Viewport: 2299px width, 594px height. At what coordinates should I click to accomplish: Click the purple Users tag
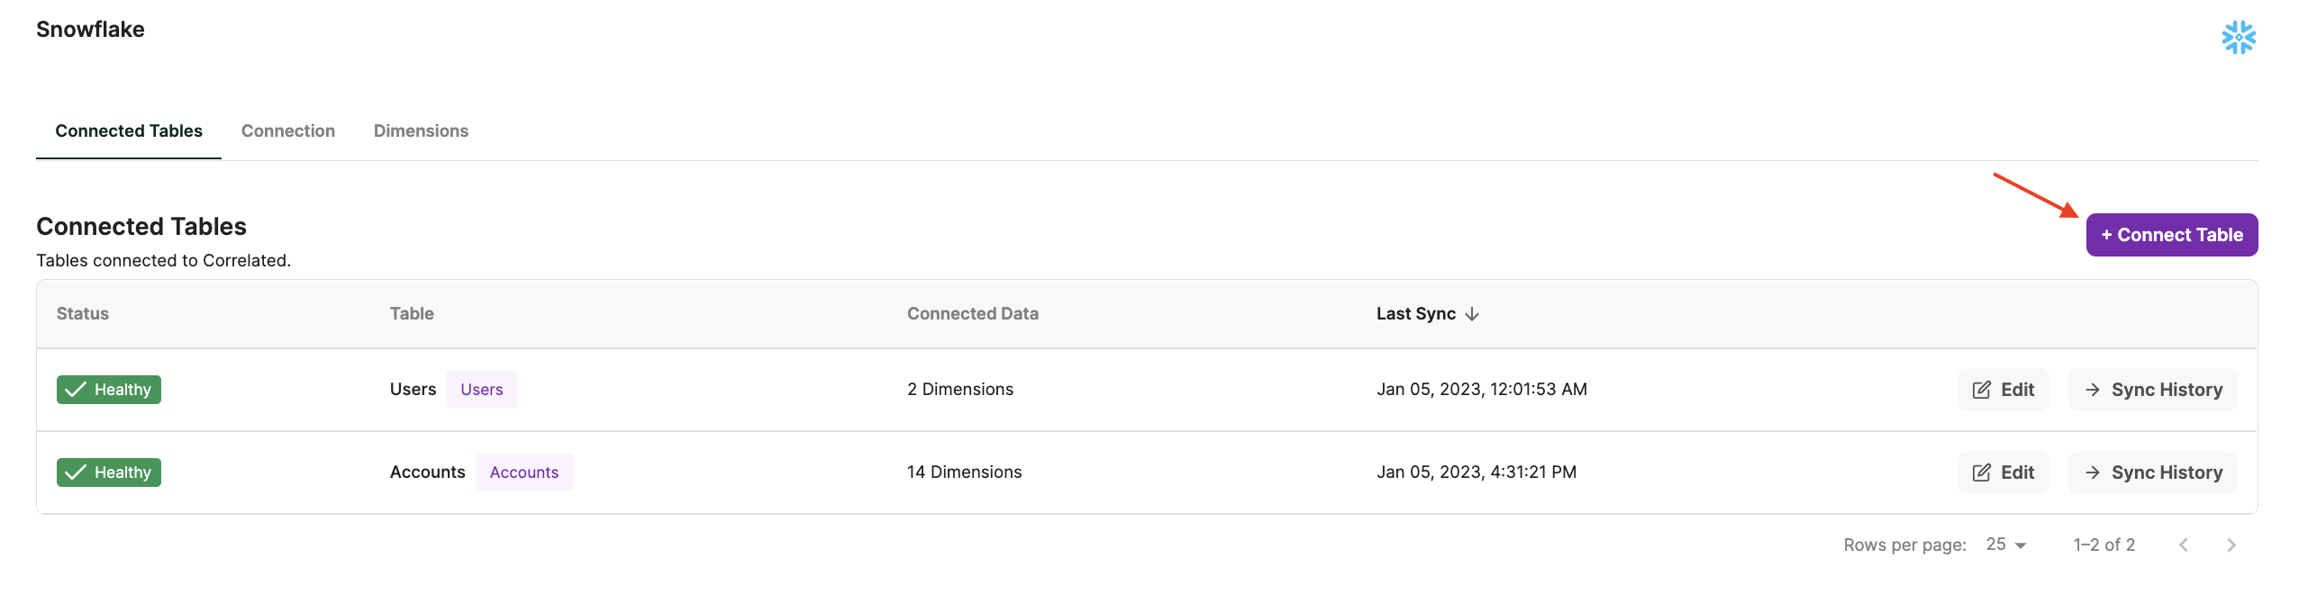click(x=481, y=390)
